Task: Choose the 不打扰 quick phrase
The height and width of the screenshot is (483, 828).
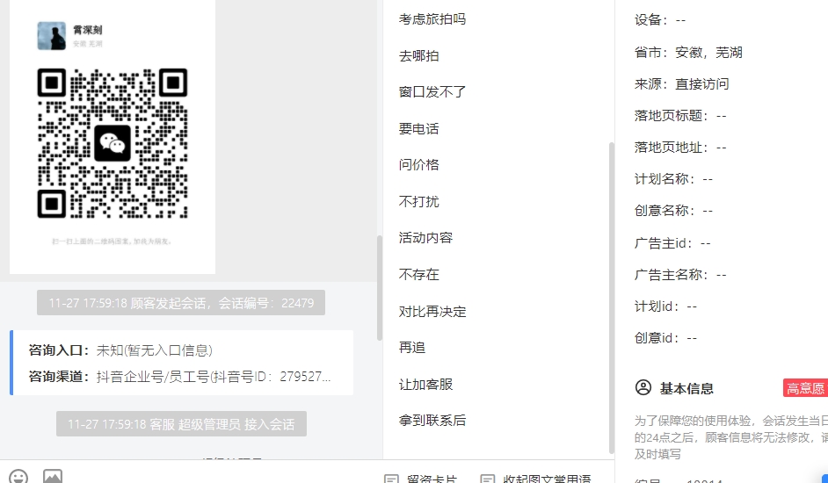Action: [x=418, y=201]
